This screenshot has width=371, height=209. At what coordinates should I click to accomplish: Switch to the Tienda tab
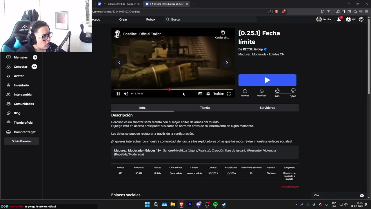[x=205, y=108]
